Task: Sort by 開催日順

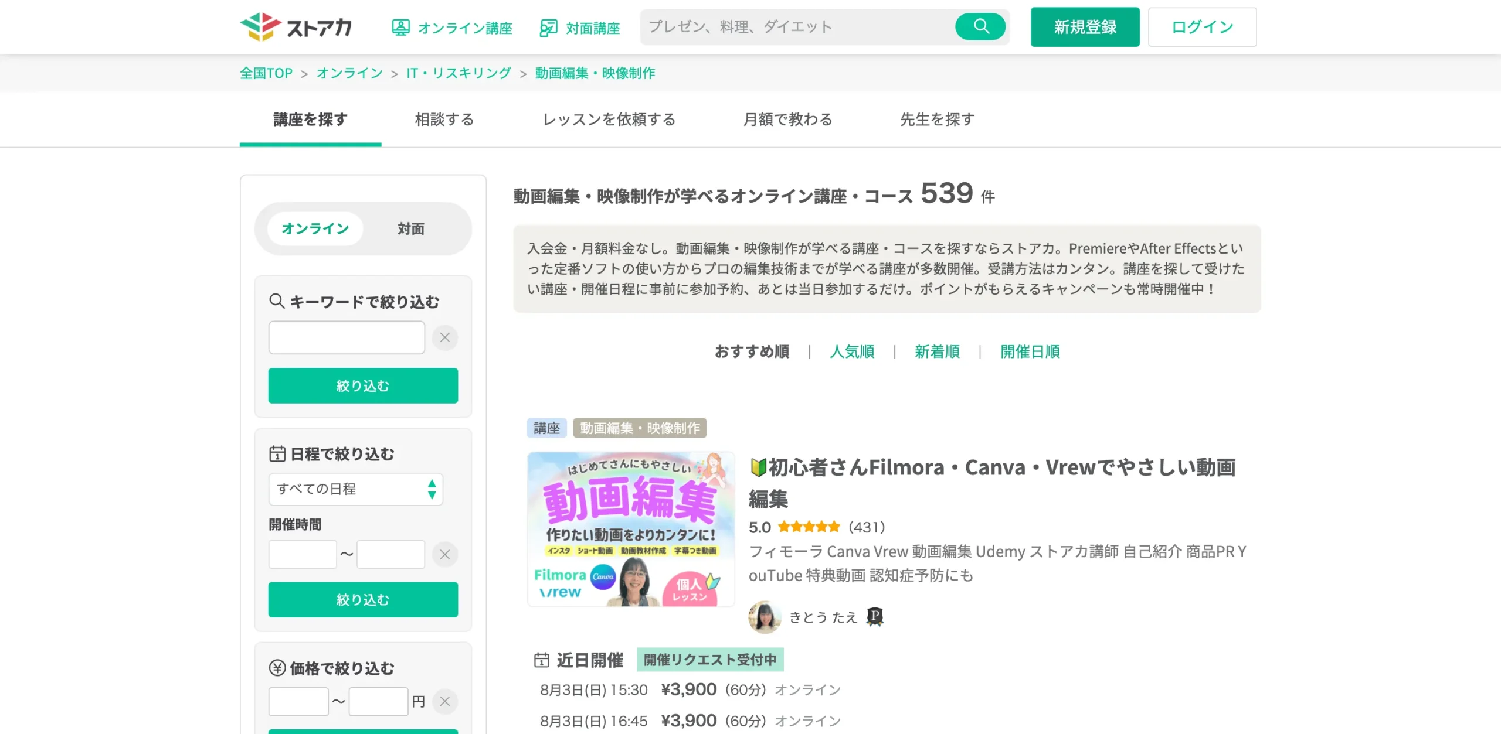Action: pyautogui.click(x=1030, y=351)
